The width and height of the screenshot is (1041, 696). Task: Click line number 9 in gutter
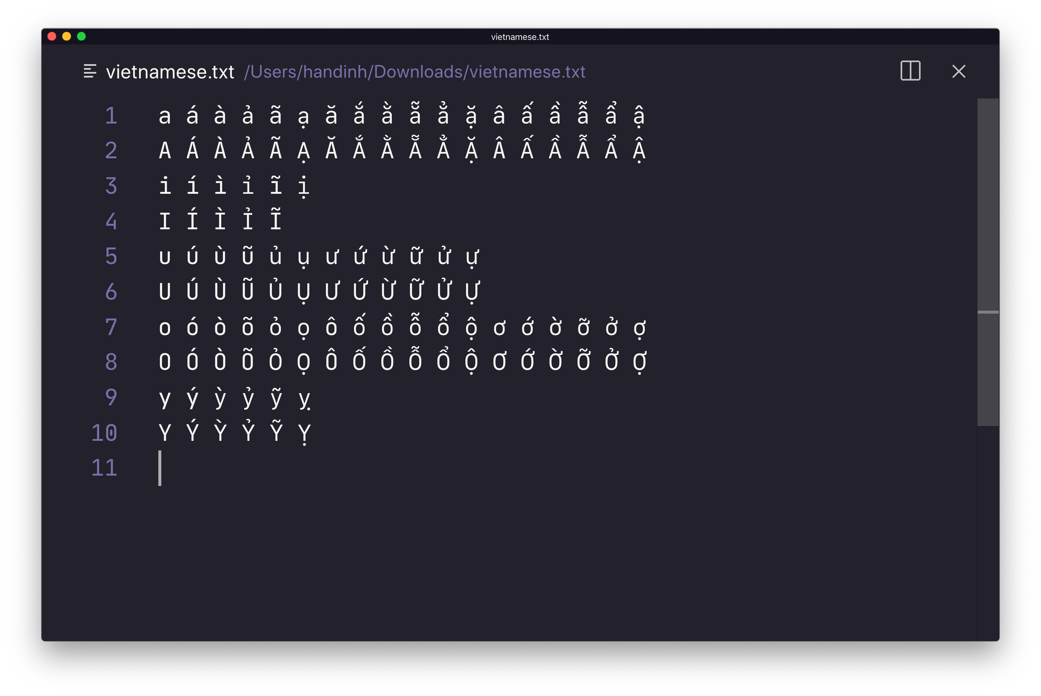[x=111, y=397]
